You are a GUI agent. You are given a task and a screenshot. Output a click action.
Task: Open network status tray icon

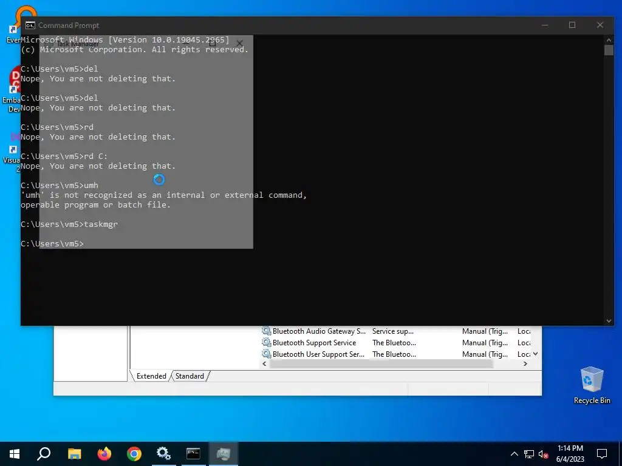click(529, 454)
